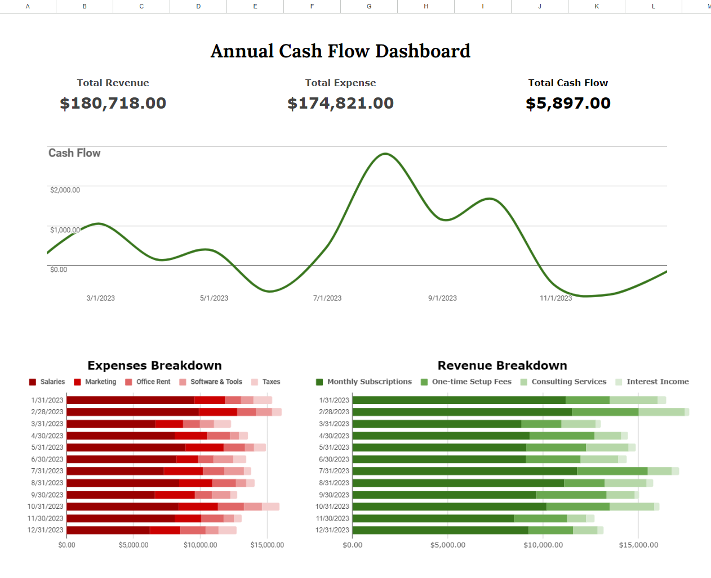Click the 3/31/2023 label in Revenue chart
Screen dimensions: 711x578
(334, 424)
